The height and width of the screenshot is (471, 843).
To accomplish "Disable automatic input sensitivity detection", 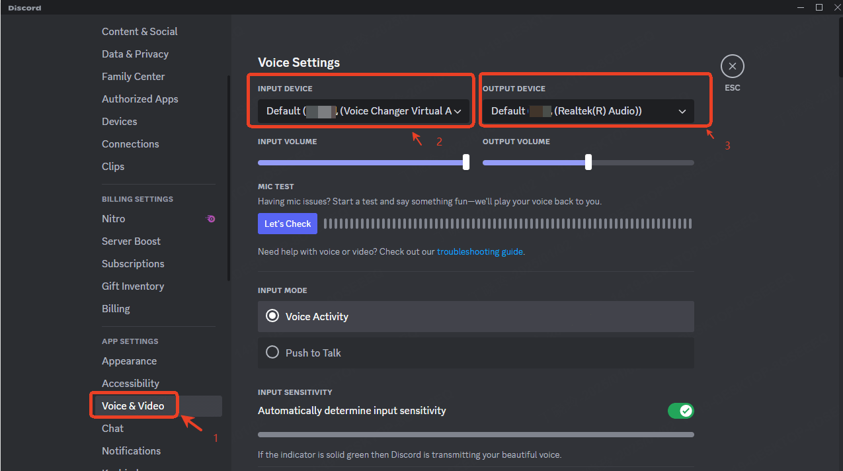I will coord(680,410).
